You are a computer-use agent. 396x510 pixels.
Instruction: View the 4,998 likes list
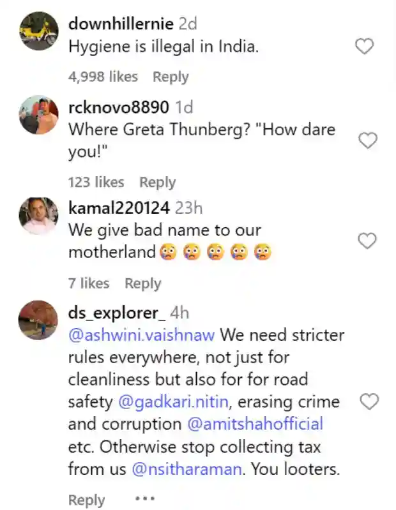103,77
